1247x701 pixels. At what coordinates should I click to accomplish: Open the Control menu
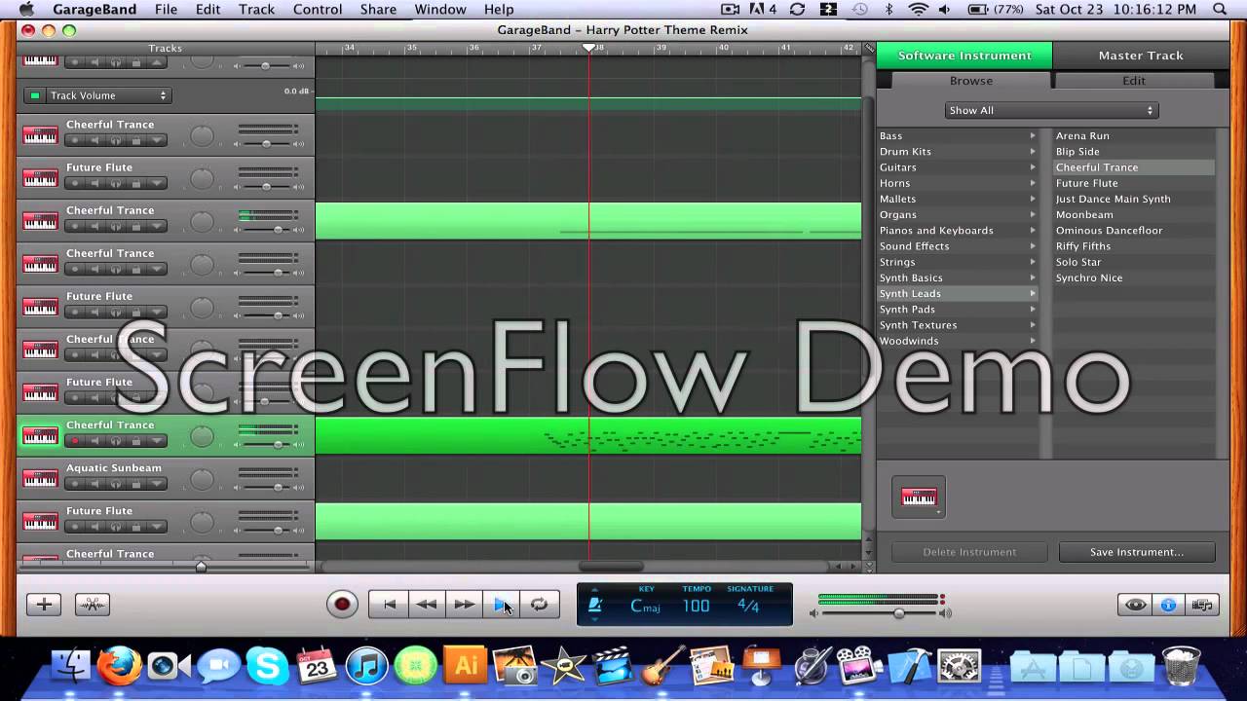[x=318, y=10]
